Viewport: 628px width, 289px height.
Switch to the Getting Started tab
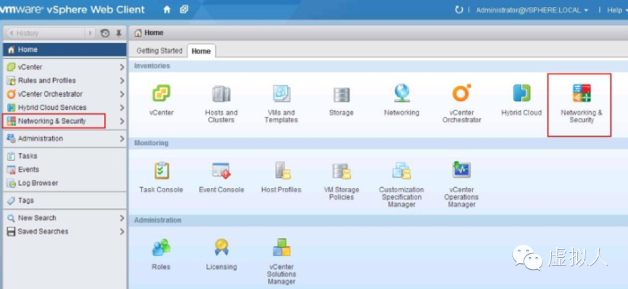(x=160, y=51)
